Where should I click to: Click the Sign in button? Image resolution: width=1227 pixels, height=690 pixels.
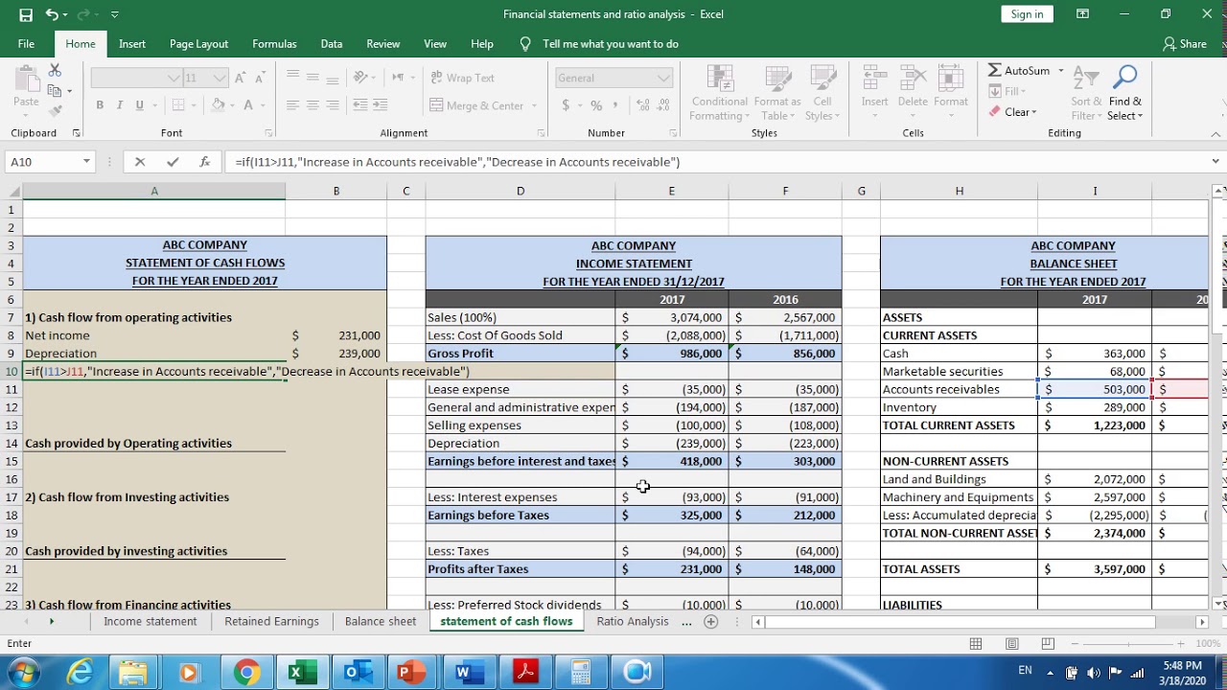click(x=1027, y=14)
